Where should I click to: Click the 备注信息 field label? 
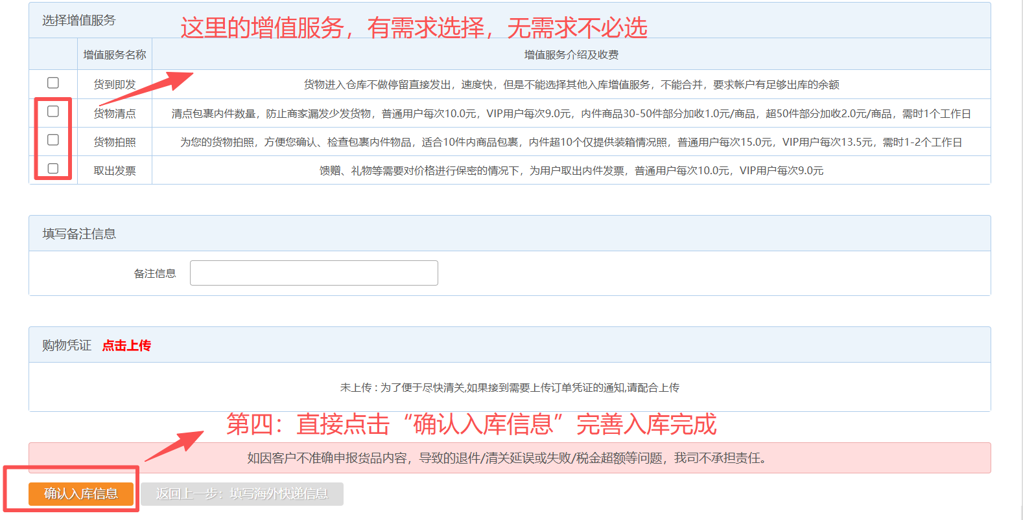[x=155, y=273]
